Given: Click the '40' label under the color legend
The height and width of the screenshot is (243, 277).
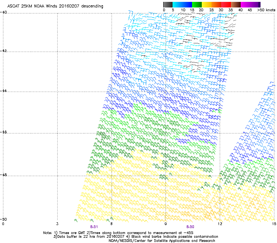Looking at the screenshot, I should 240,10.
